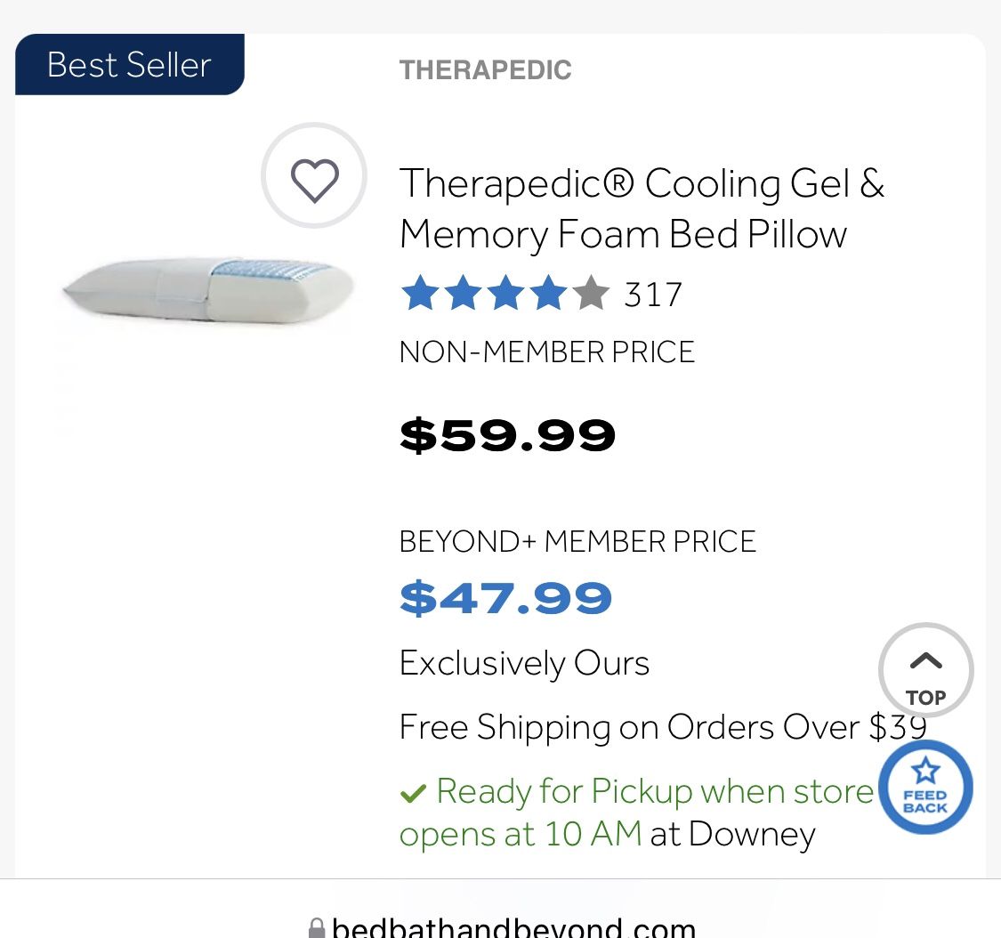Click the green checkmark beside pickup status

tap(415, 789)
